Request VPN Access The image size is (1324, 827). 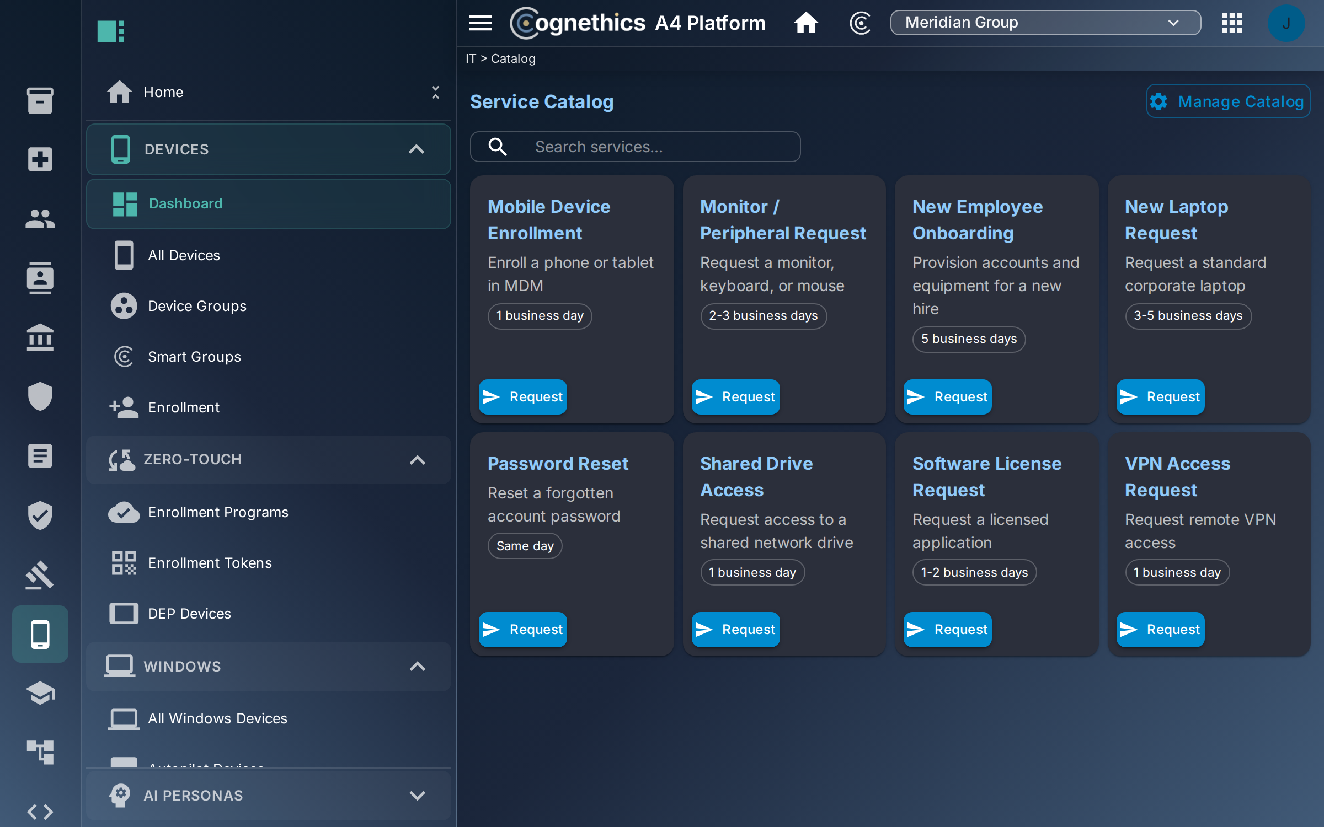[x=1160, y=630]
